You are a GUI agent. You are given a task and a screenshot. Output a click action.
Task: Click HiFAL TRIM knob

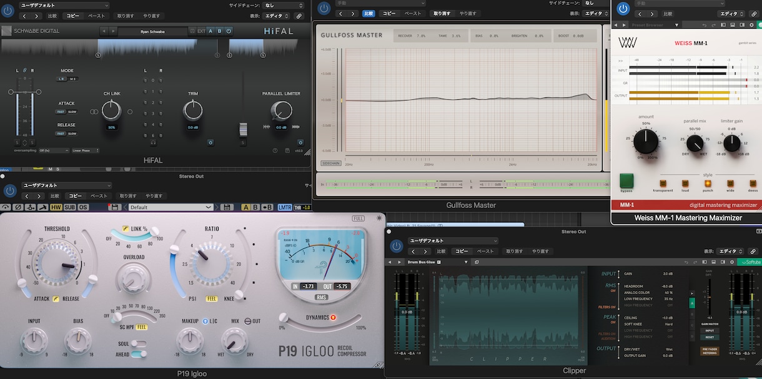(x=193, y=111)
